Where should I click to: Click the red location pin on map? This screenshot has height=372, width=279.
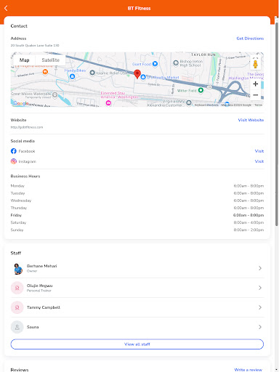click(137, 74)
